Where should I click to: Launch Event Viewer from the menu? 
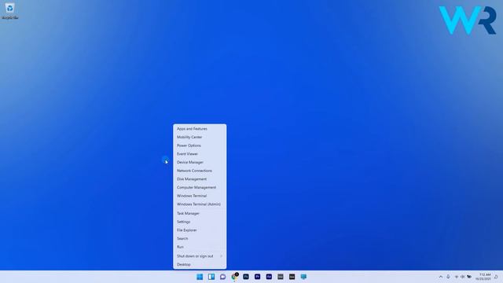(x=200, y=154)
